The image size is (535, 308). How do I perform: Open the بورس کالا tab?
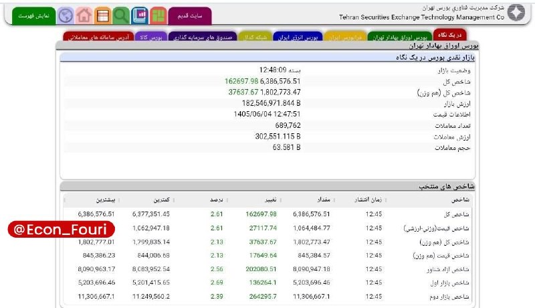[151, 37]
